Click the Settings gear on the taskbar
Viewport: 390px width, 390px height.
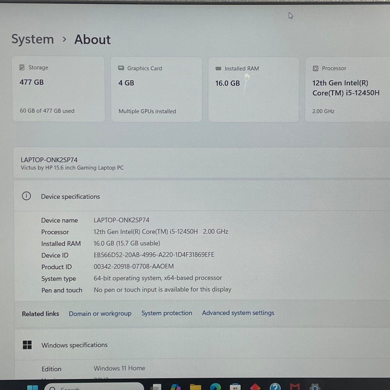315,387
